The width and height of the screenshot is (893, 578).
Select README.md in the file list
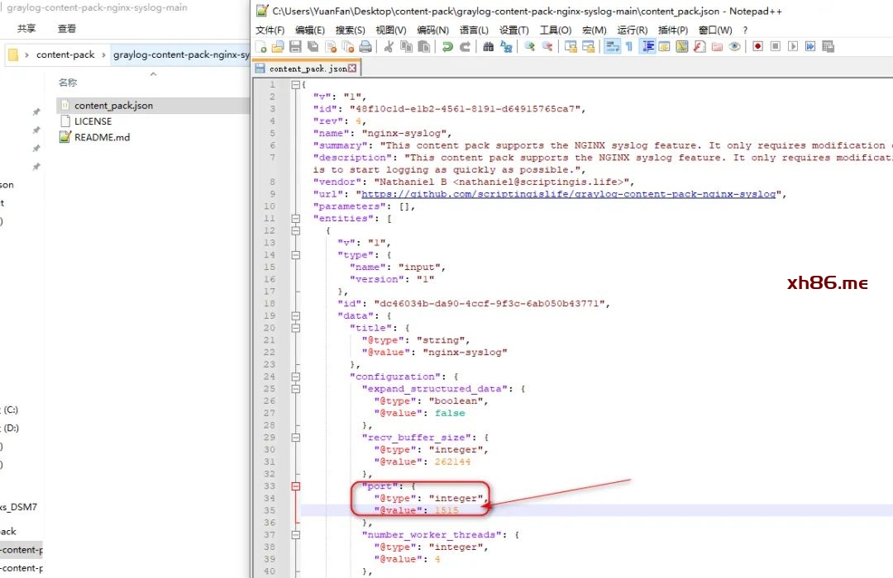tap(102, 138)
